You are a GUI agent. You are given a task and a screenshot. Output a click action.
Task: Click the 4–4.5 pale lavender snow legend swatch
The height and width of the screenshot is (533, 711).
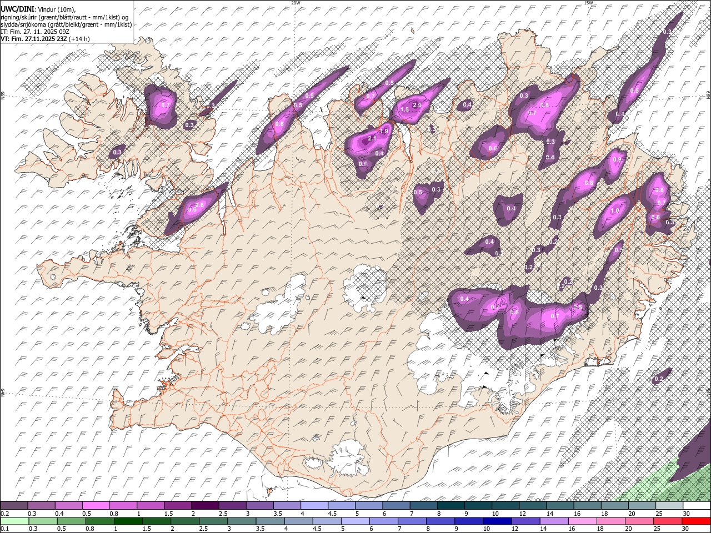click(x=314, y=506)
